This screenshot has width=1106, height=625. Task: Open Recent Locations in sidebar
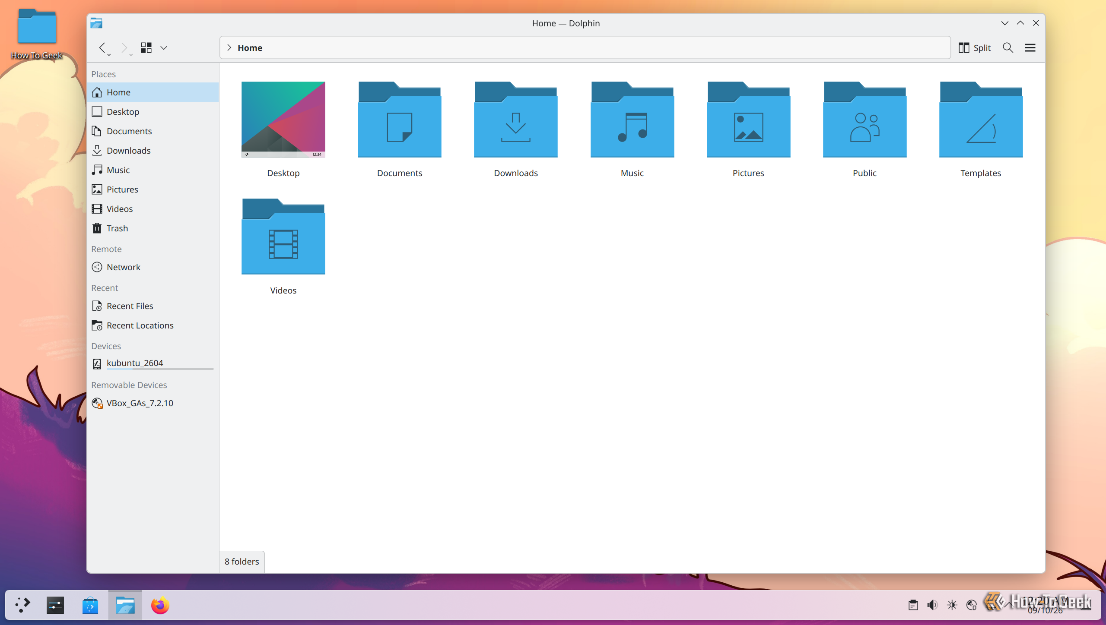153,325
